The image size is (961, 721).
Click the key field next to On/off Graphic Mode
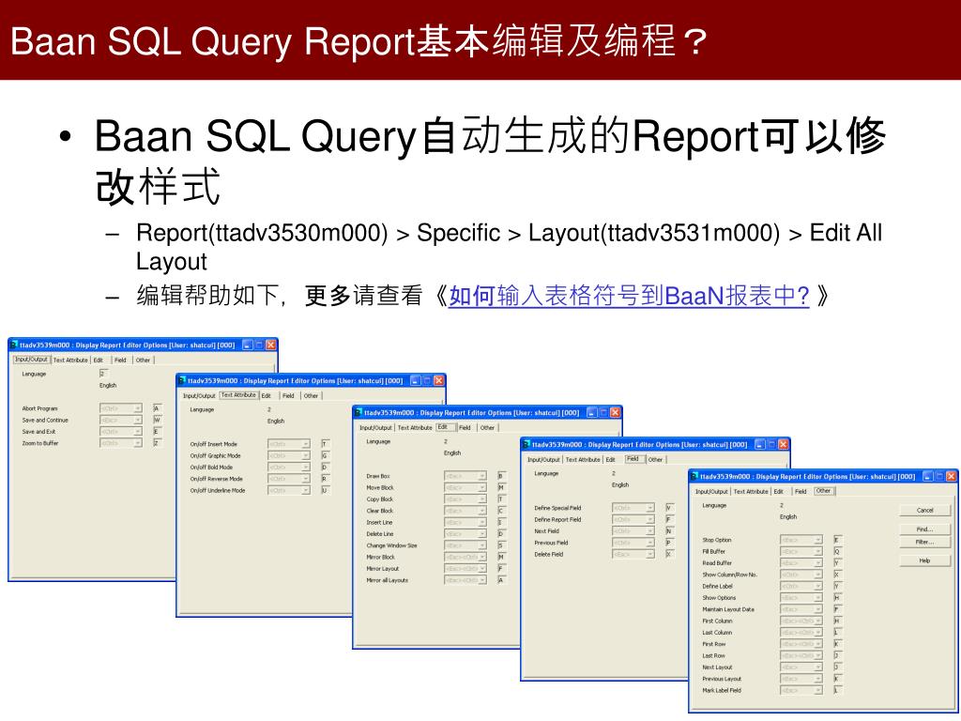coord(325,455)
